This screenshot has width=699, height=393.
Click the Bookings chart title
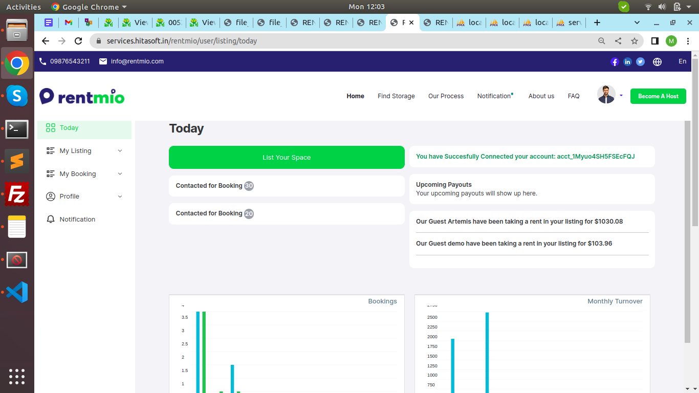click(383, 301)
